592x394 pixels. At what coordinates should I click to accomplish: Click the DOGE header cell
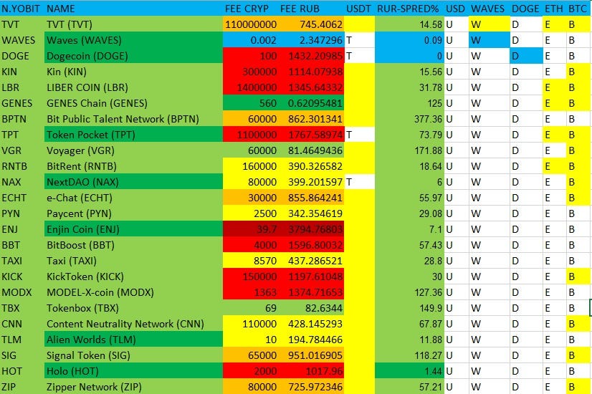click(x=526, y=9)
